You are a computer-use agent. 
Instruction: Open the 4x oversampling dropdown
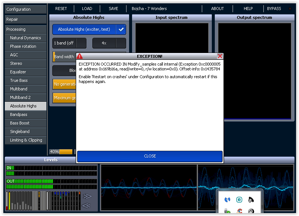[x=109, y=43]
